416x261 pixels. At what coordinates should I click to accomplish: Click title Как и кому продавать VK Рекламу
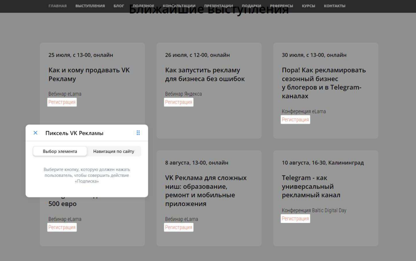click(x=89, y=75)
